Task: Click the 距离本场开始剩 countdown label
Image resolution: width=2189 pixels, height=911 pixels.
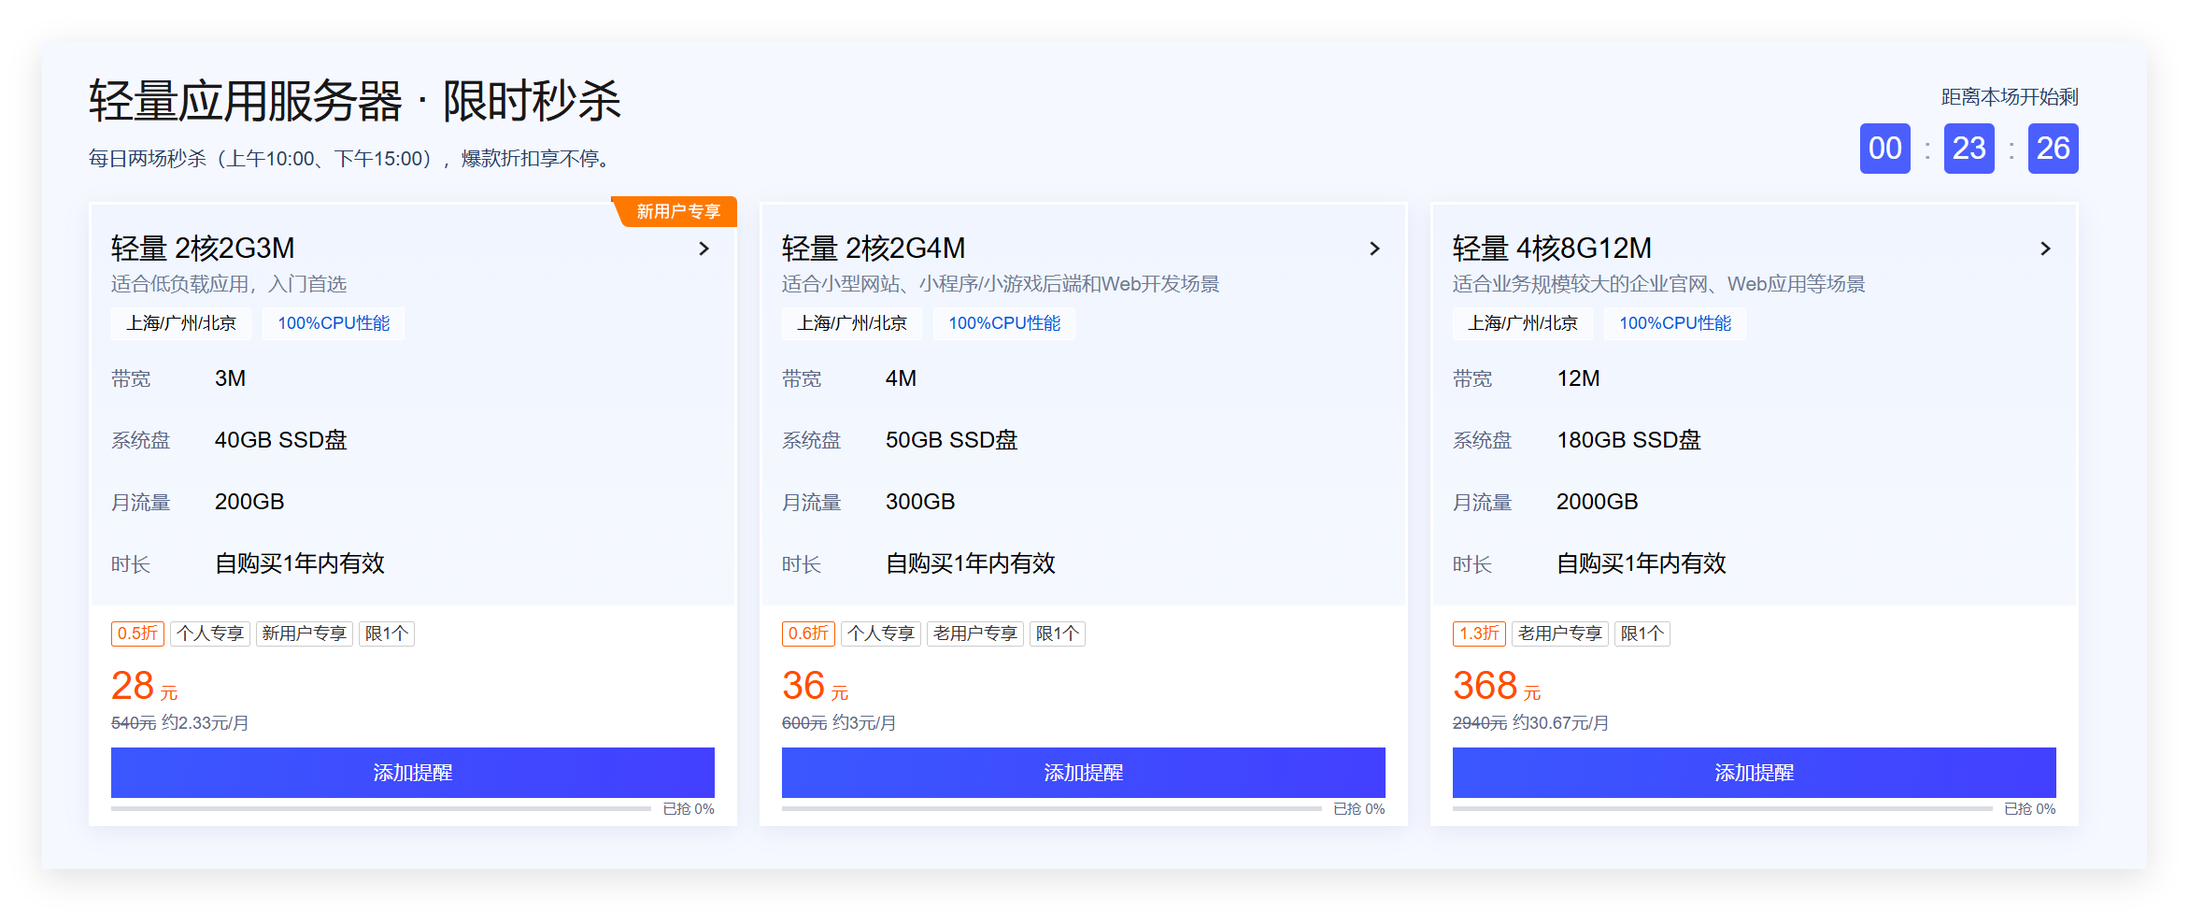Action: pos(2010,97)
